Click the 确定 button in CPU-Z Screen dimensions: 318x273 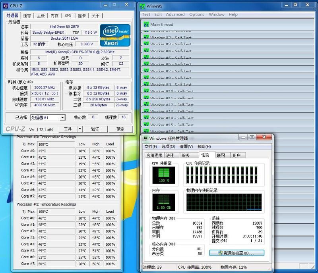[x=121, y=129]
